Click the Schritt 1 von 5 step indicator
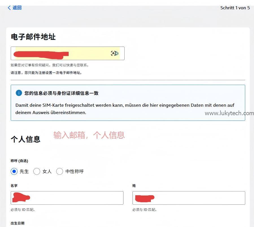The height and width of the screenshot is (227, 254). pos(235,8)
